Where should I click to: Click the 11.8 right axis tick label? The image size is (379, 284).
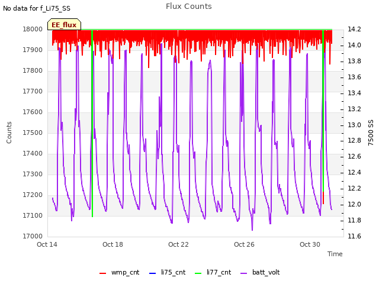tap(354, 220)
